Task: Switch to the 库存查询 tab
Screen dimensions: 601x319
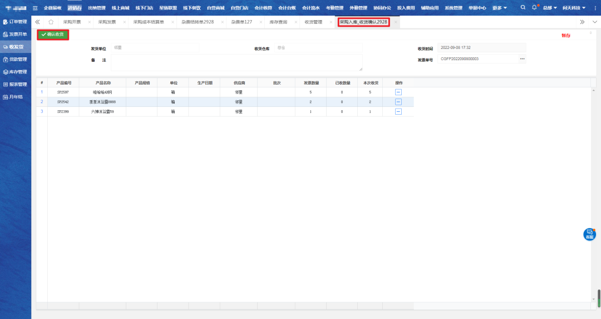Action: (278, 22)
